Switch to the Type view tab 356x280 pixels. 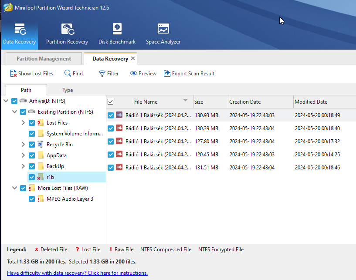68,90
